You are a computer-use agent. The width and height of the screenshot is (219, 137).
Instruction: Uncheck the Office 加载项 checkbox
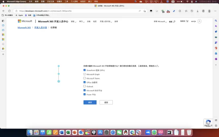(85, 82)
